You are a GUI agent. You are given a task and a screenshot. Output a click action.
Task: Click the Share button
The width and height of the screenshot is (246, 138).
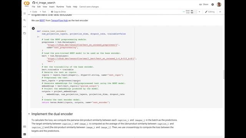[204, 4]
